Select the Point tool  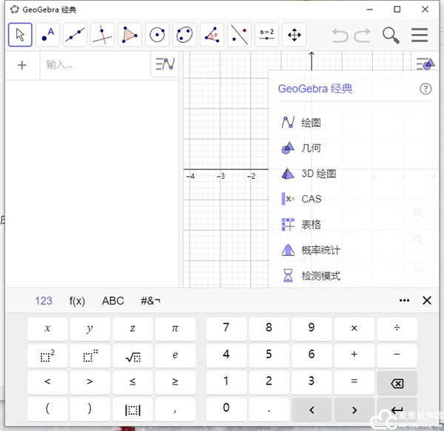click(x=47, y=34)
